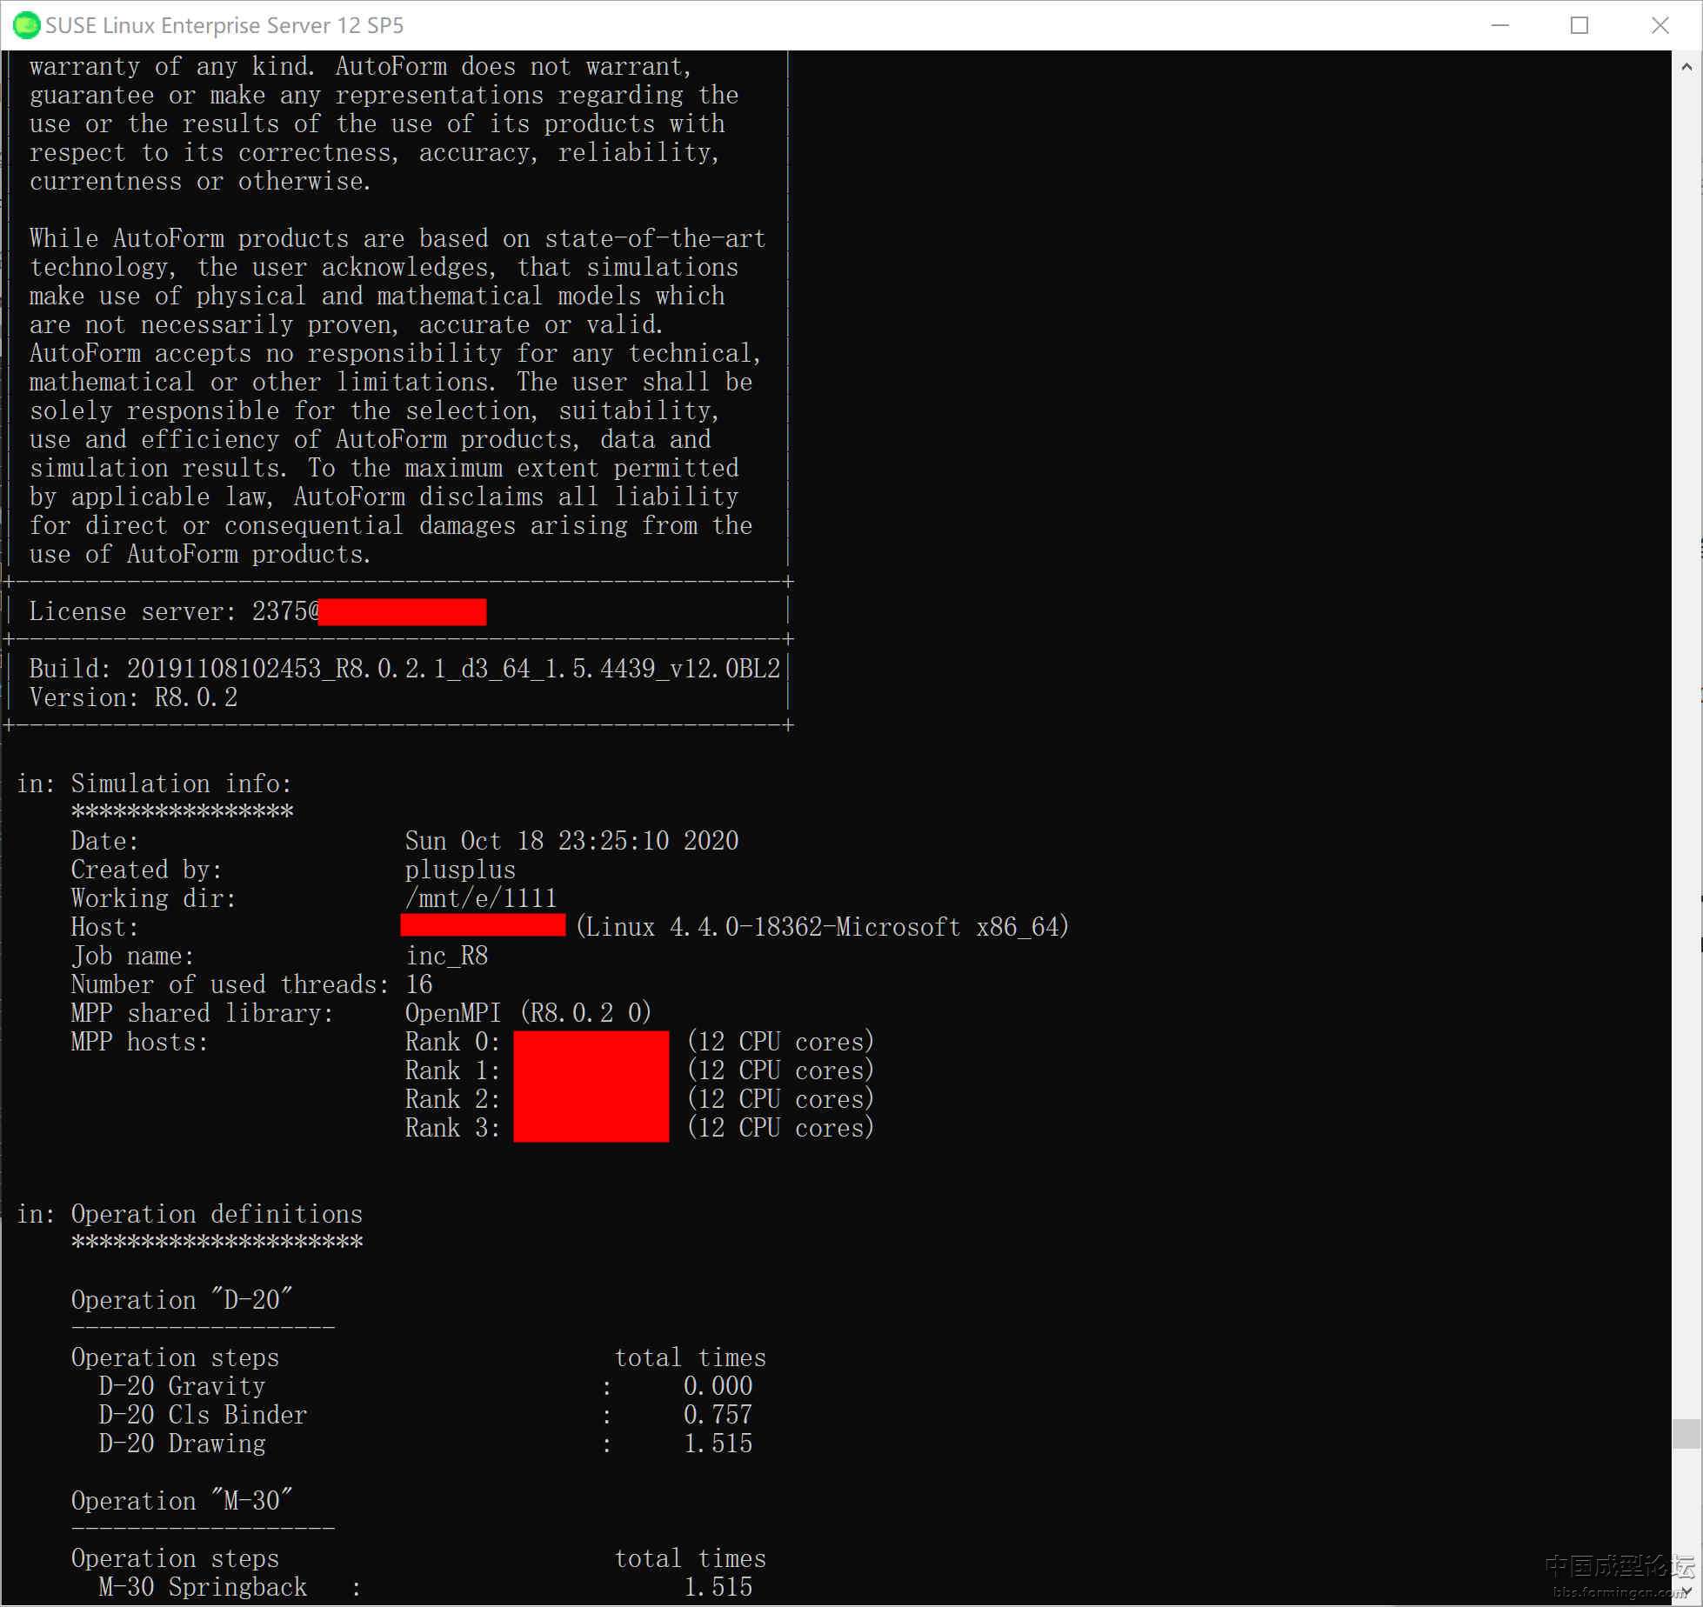Click the Operation "D-20" heading
The image size is (1703, 1607).
tap(182, 1300)
